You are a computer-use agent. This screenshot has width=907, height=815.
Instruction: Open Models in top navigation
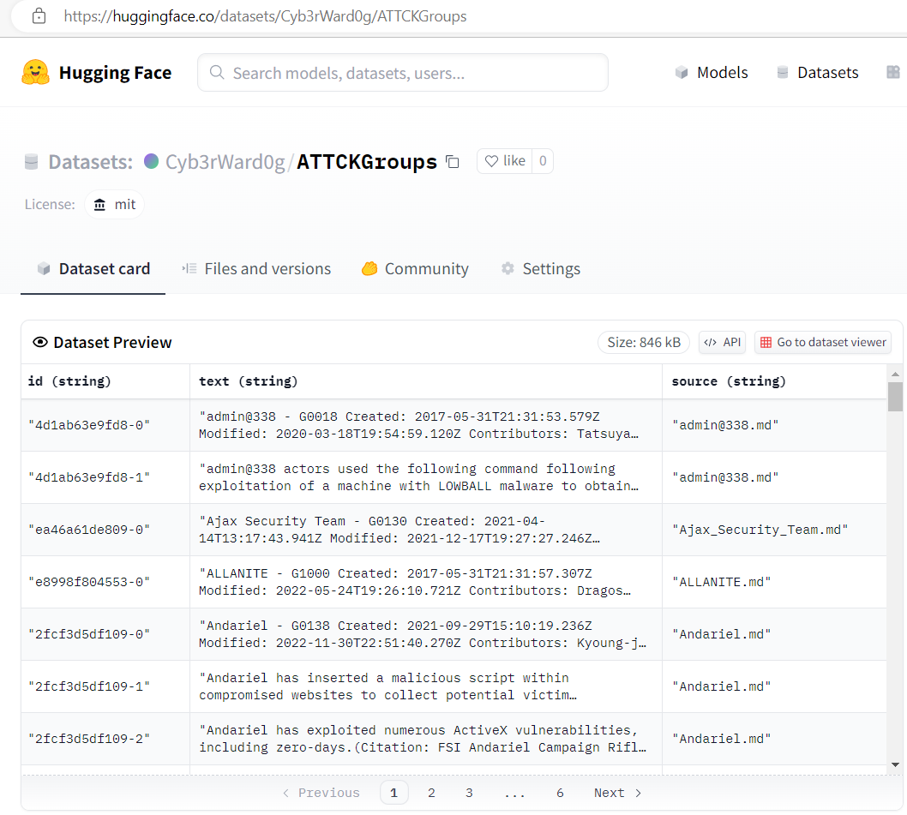coord(712,72)
